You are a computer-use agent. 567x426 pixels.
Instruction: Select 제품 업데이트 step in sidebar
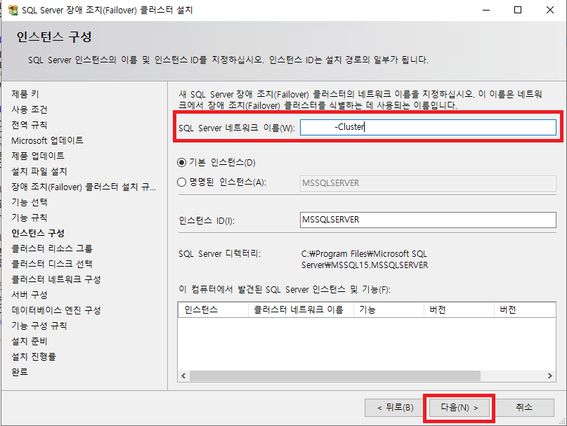[38, 156]
